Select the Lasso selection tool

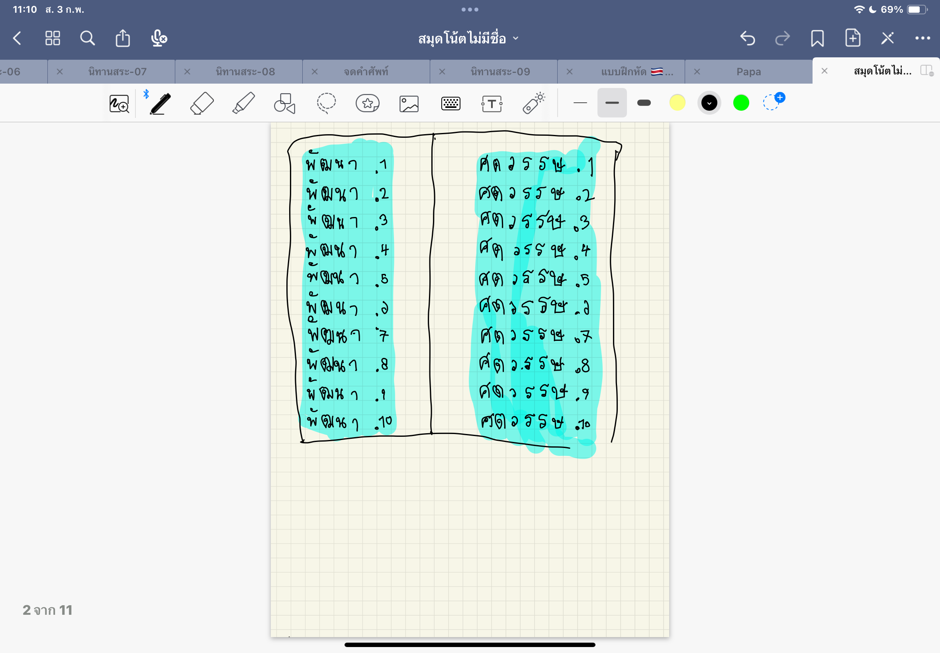[326, 103]
